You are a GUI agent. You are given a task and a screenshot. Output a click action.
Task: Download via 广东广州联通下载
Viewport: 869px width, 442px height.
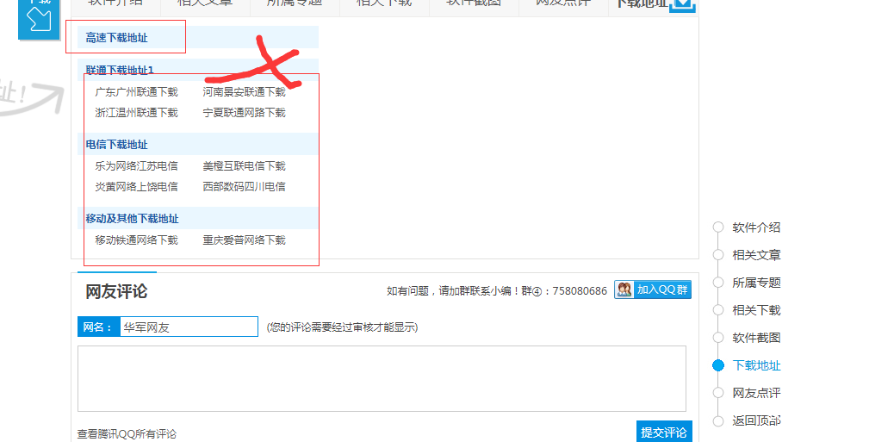click(136, 92)
